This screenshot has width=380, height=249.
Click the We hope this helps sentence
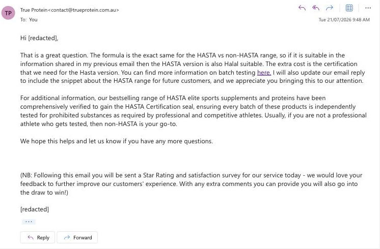point(117,141)
